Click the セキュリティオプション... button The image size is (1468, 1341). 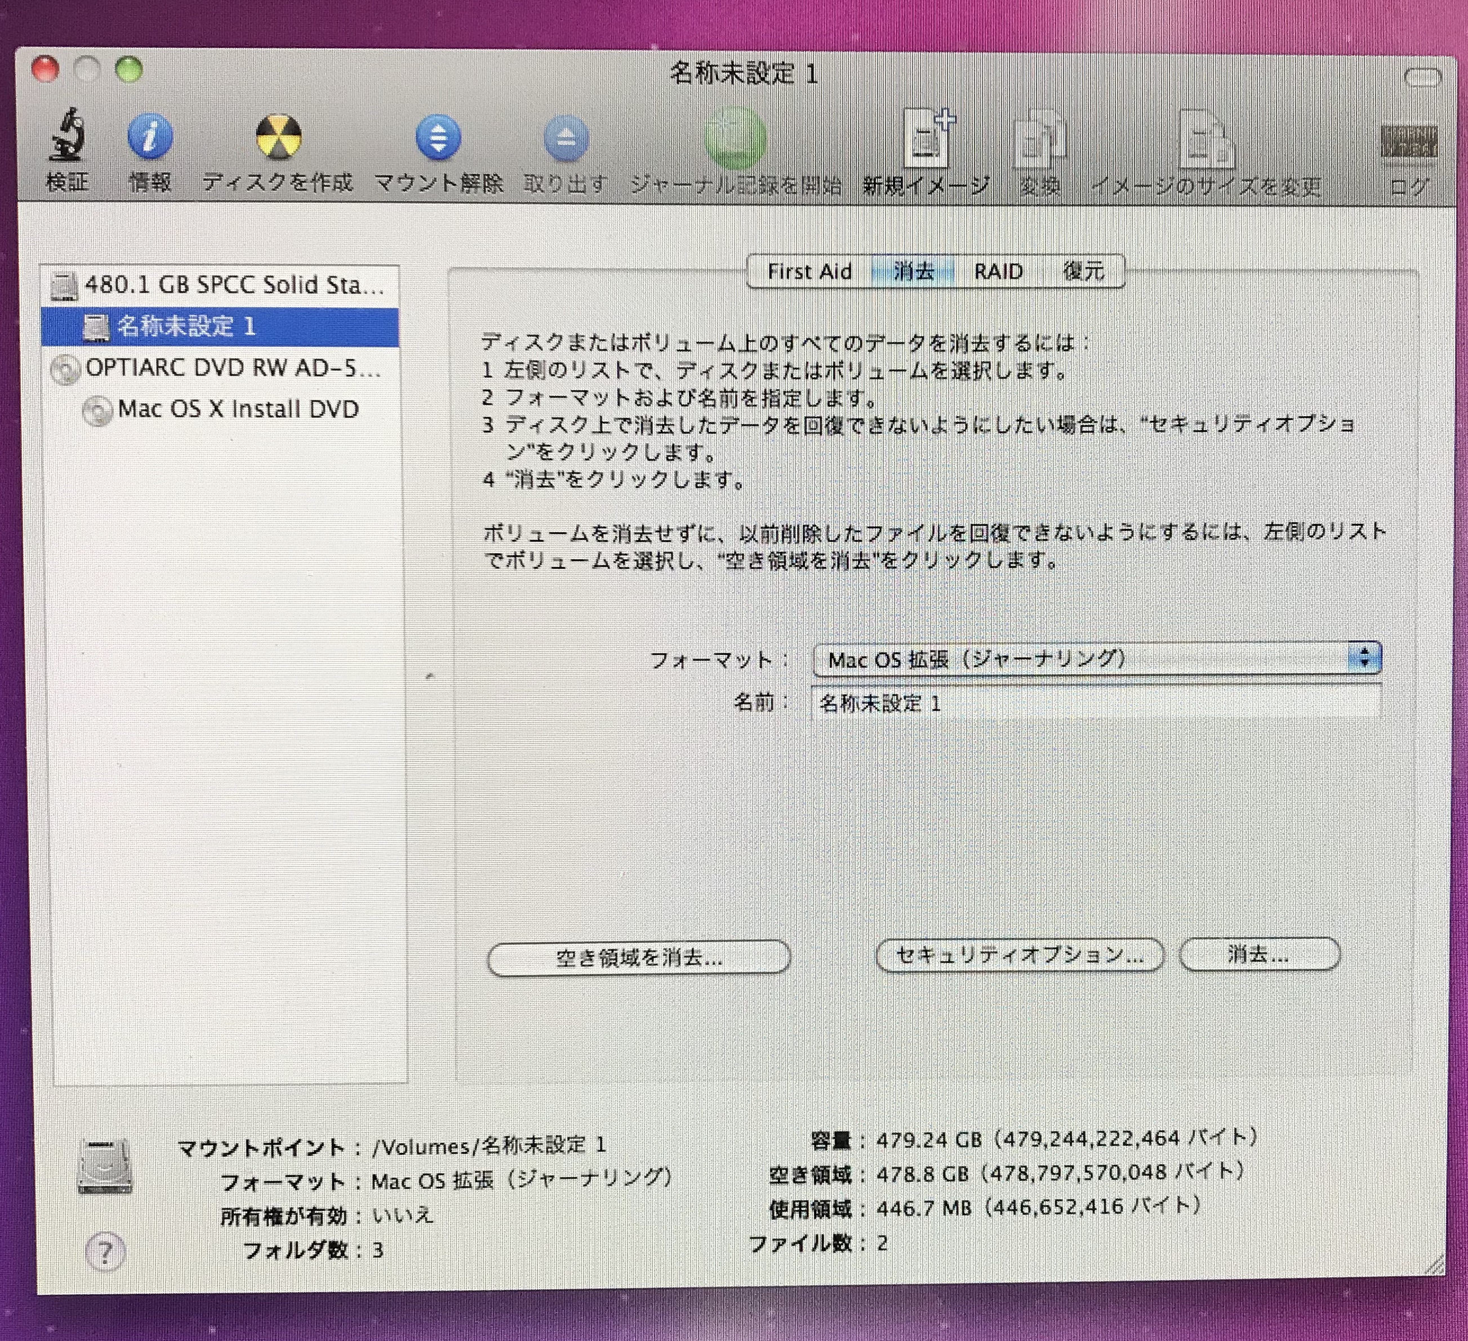(1020, 955)
